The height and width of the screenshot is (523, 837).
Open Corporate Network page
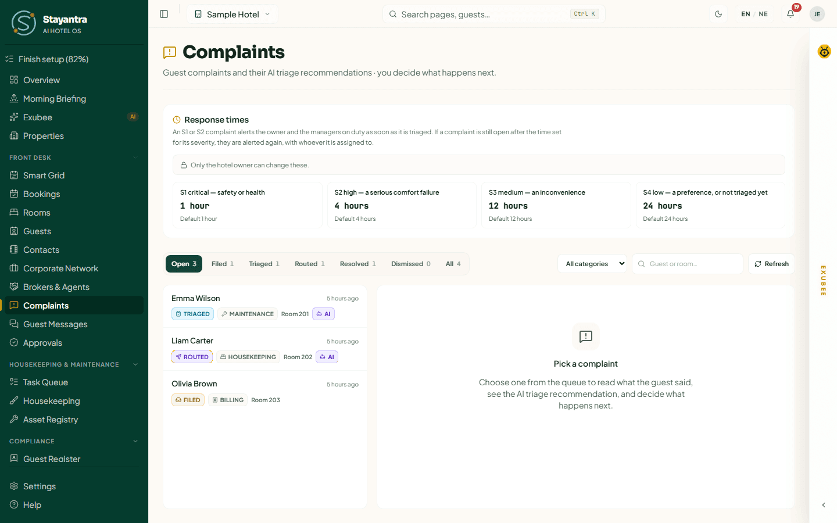coord(74,268)
